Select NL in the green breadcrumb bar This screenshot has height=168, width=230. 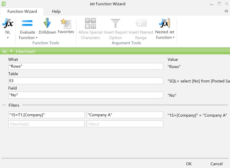coord(5,52)
